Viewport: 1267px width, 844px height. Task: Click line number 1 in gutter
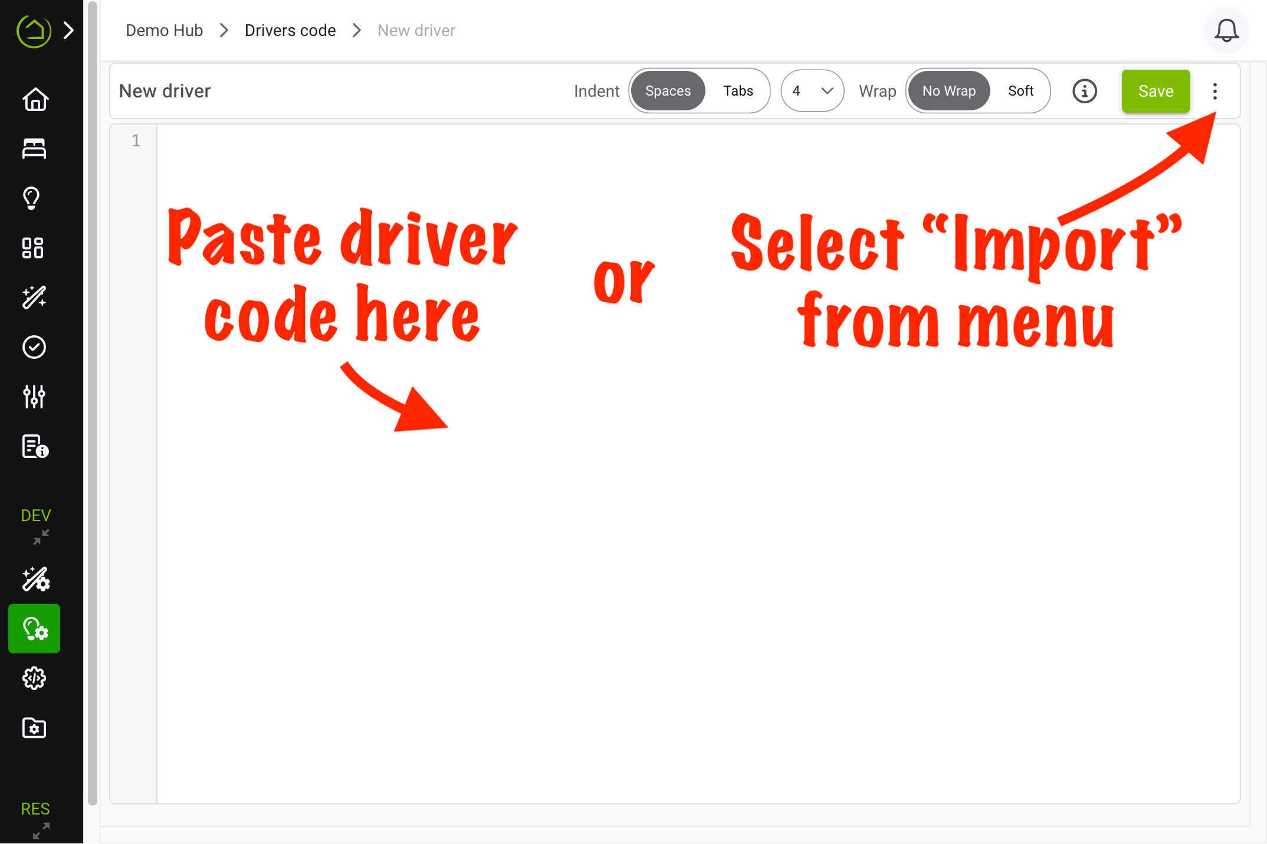(136, 140)
